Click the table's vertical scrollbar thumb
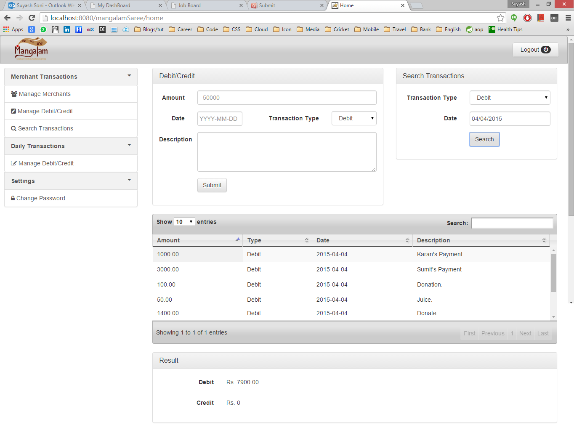The image size is (574, 425). click(x=553, y=273)
